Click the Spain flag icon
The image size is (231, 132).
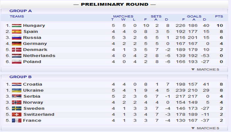[16, 32]
